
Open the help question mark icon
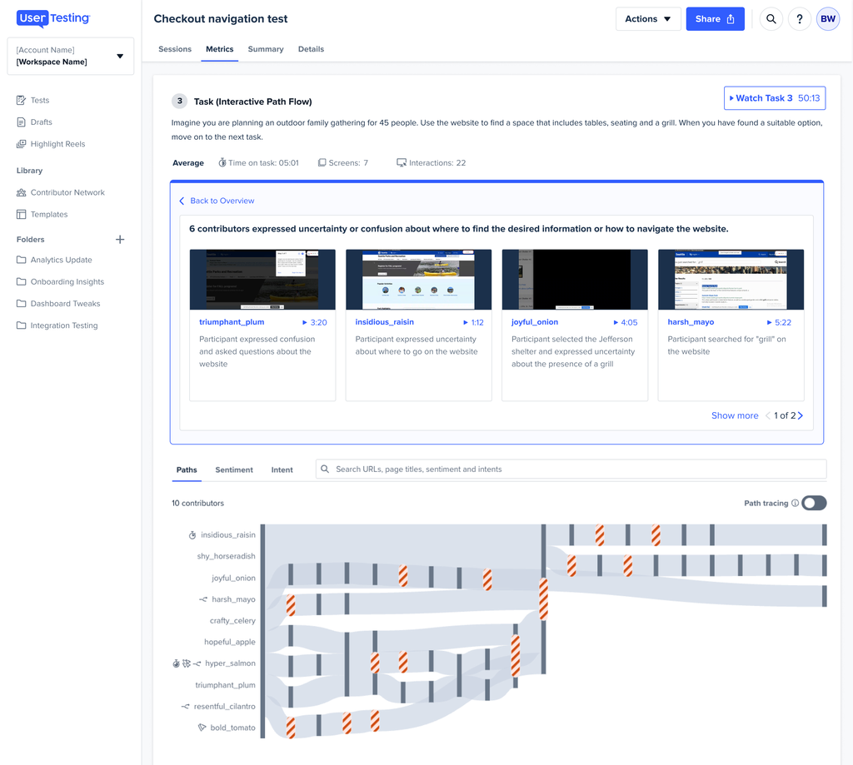click(x=800, y=19)
